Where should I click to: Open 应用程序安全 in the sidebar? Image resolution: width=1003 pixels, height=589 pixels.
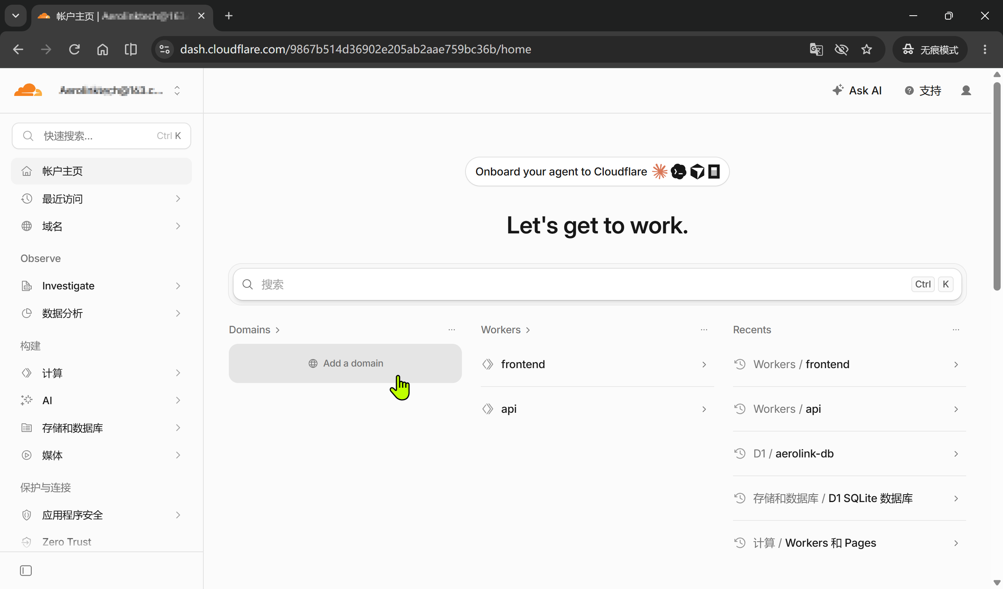(x=101, y=515)
